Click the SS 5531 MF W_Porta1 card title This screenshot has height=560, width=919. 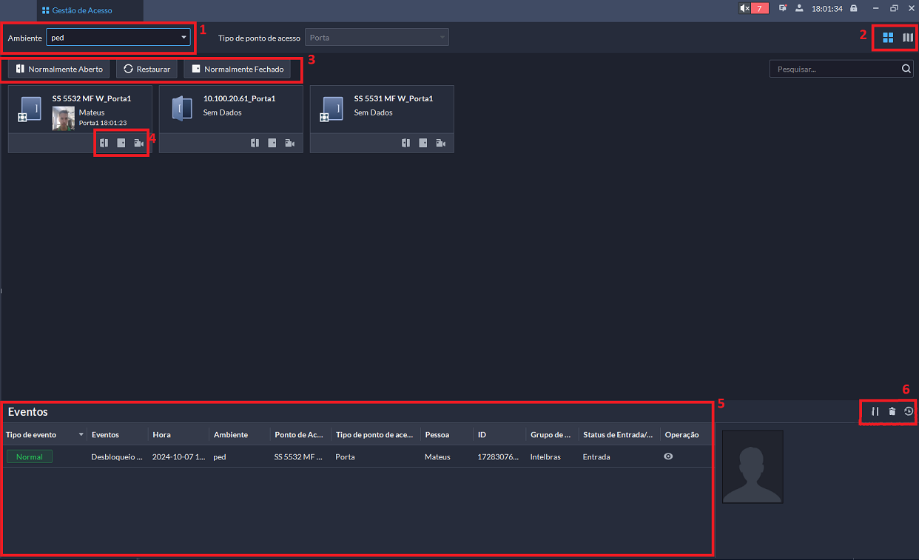coord(394,98)
